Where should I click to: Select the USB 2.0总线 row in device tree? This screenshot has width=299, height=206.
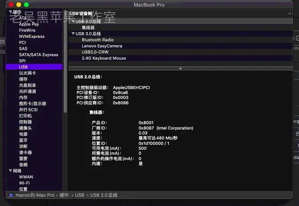click(x=181, y=21)
